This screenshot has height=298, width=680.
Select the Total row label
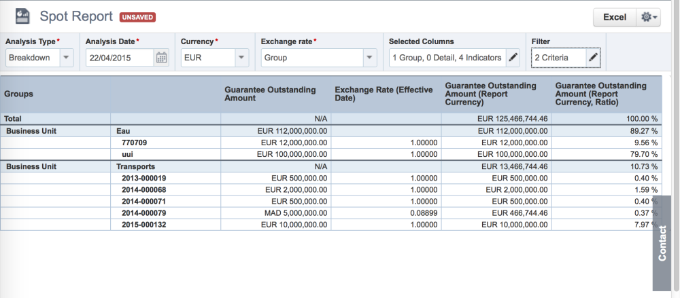click(x=12, y=119)
